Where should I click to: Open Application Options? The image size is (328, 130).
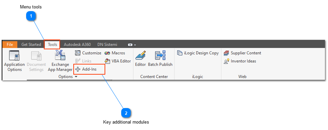click(15, 61)
